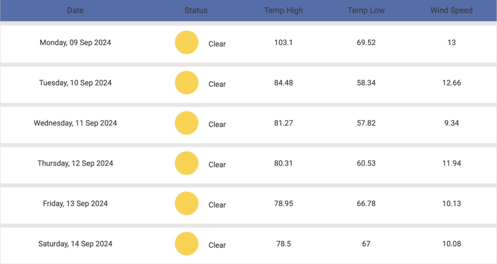497x264 pixels.
Task: Click the sun icon for Monday, 09 Sep
Action: (186, 43)
